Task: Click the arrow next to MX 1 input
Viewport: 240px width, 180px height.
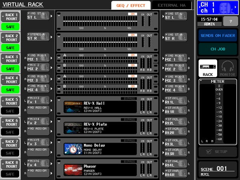Action: coord(52,58)
